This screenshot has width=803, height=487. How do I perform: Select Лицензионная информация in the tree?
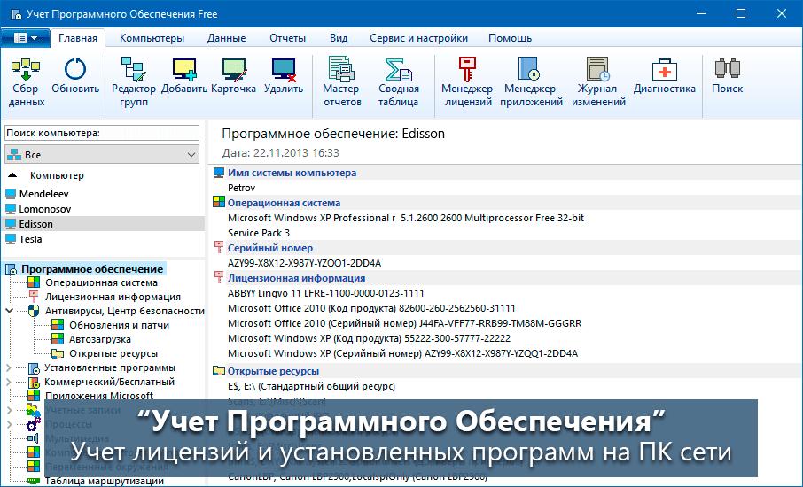[x=113, y=297]
